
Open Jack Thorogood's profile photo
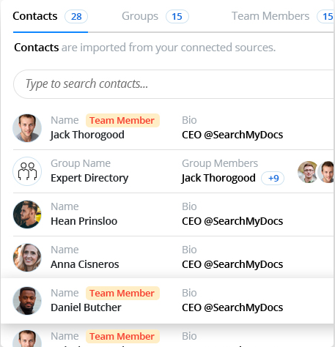point(27,128)
